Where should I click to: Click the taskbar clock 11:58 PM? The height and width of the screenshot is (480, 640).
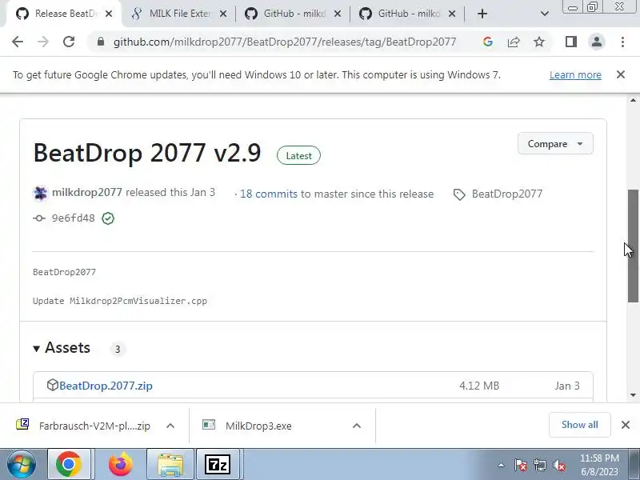pos(599,465)
